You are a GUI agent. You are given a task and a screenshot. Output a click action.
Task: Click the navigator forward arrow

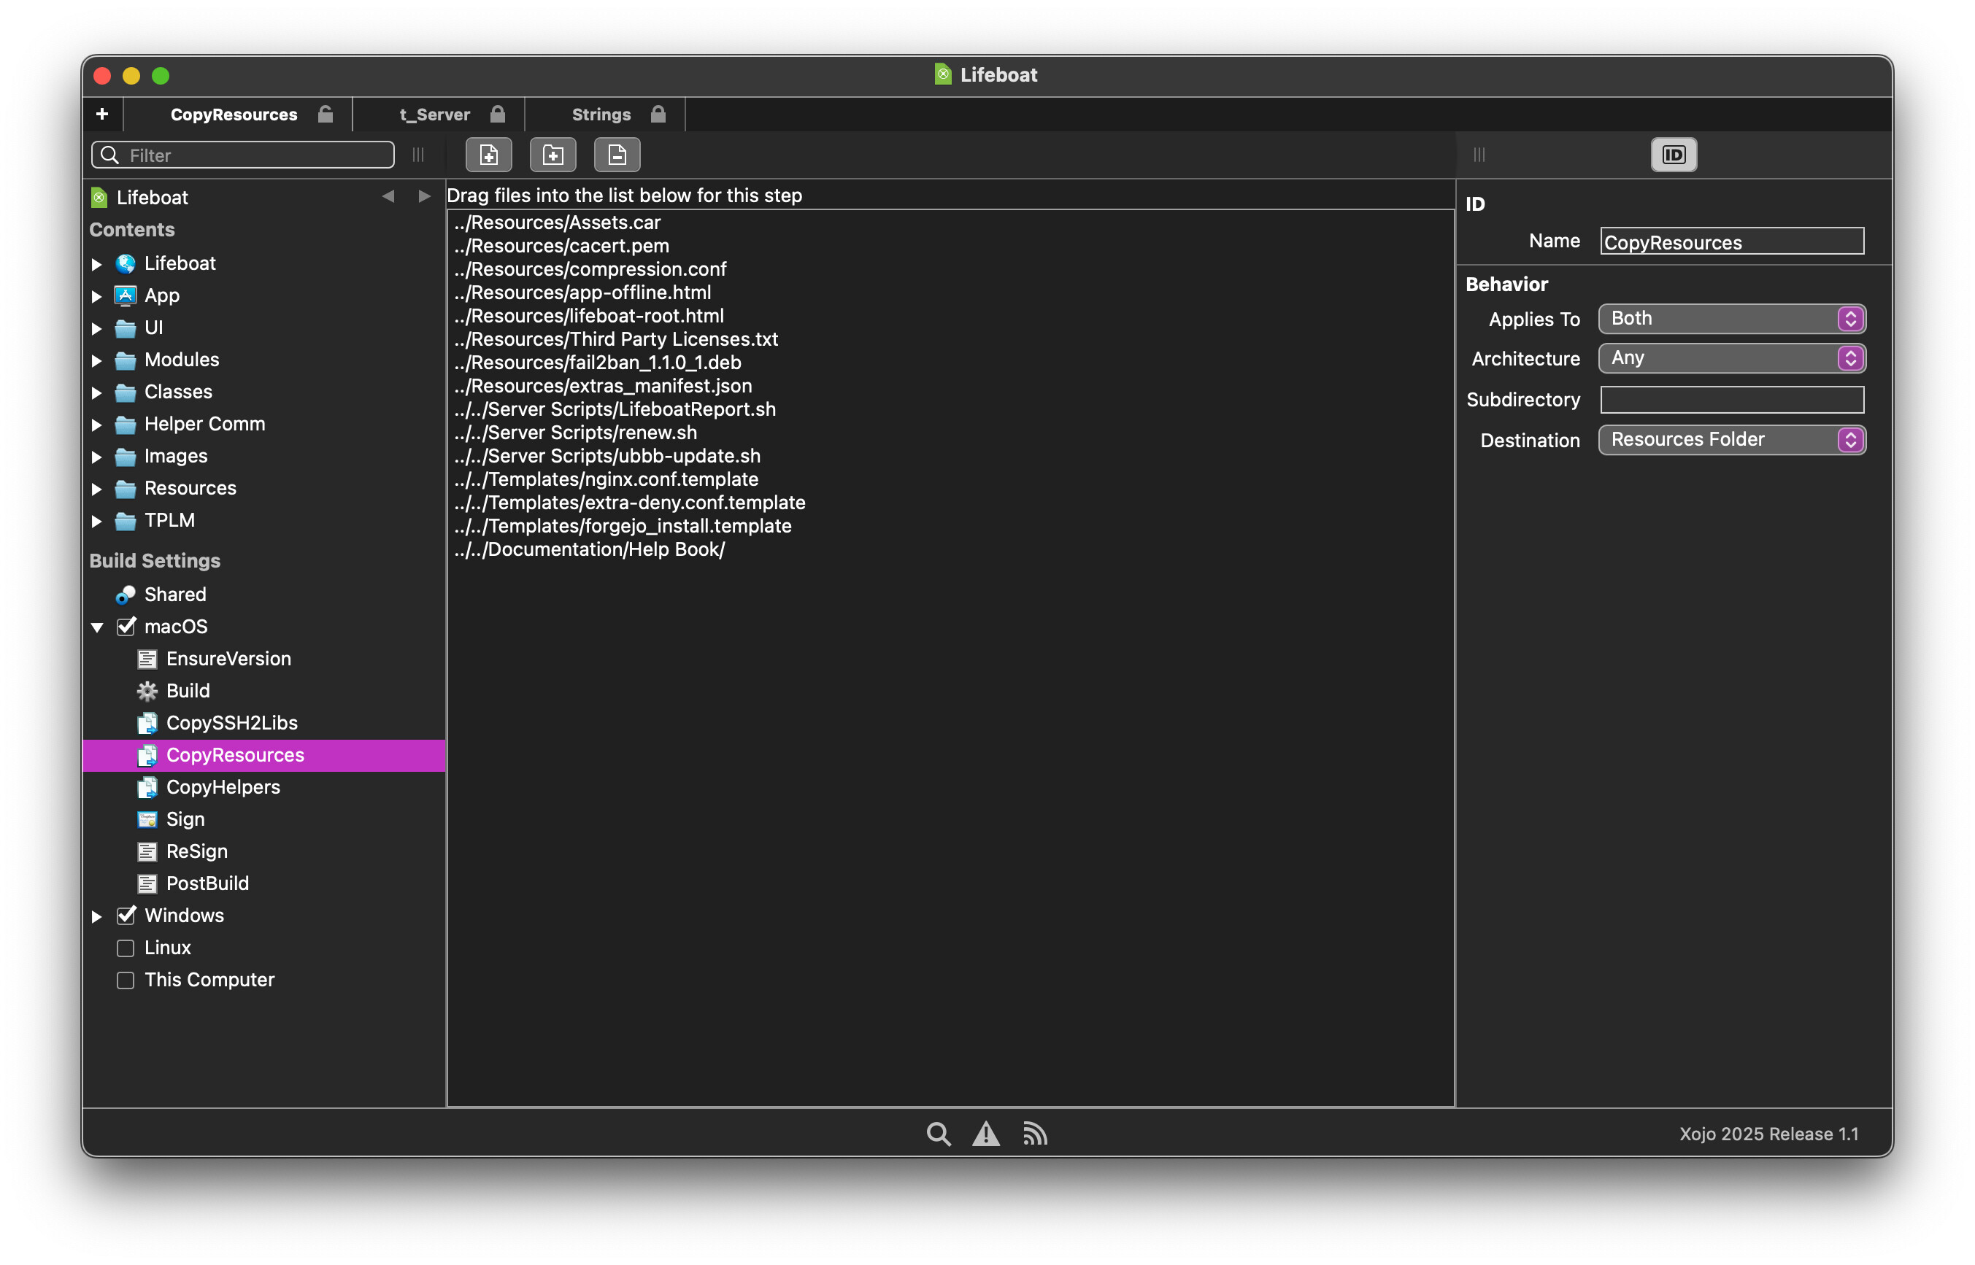click(x=424, y=196)
